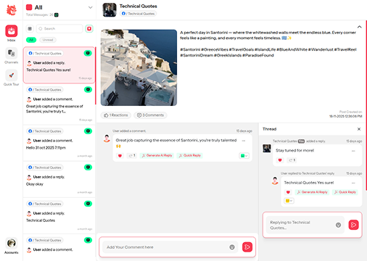Expand the 'All' inbox selector dropdown
The image size is (367, 261).
click(90, 7)
